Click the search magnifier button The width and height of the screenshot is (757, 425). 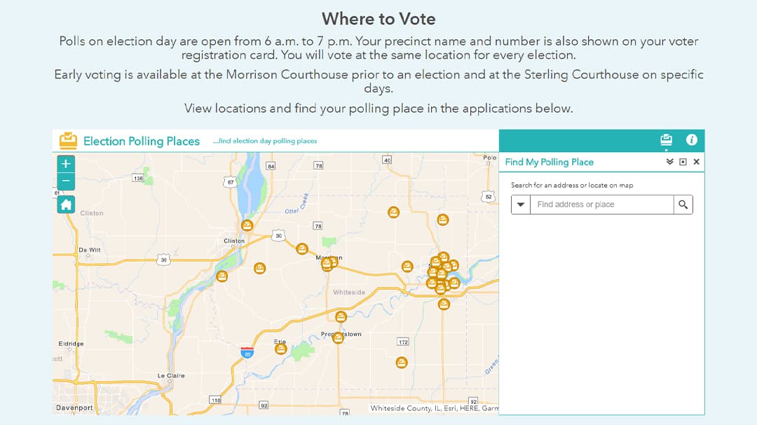tap(683, 204)
